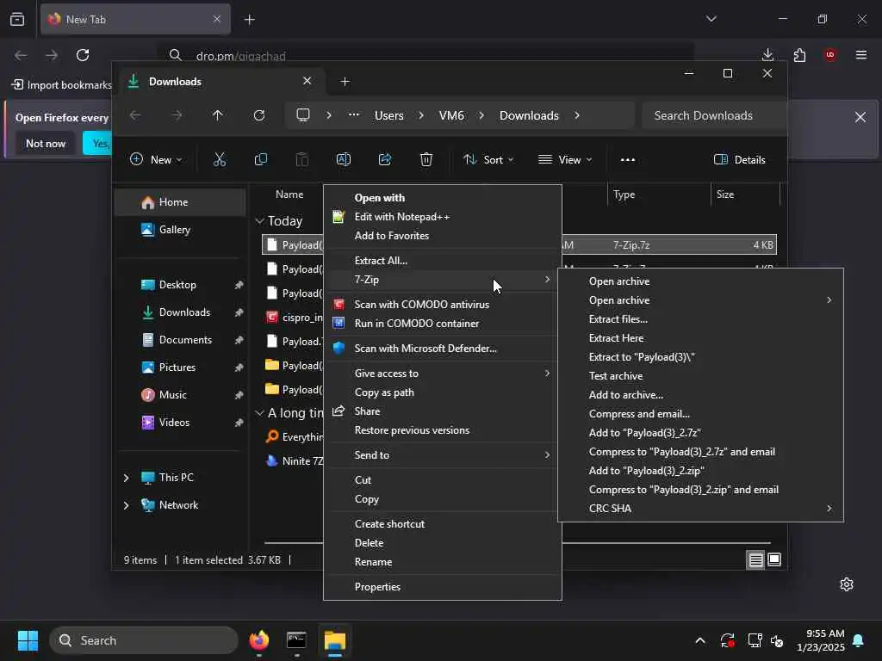Viewport: 882px width, 661px height.
Task: Open the terminal app on the taskbar
Action: (296, 640)
